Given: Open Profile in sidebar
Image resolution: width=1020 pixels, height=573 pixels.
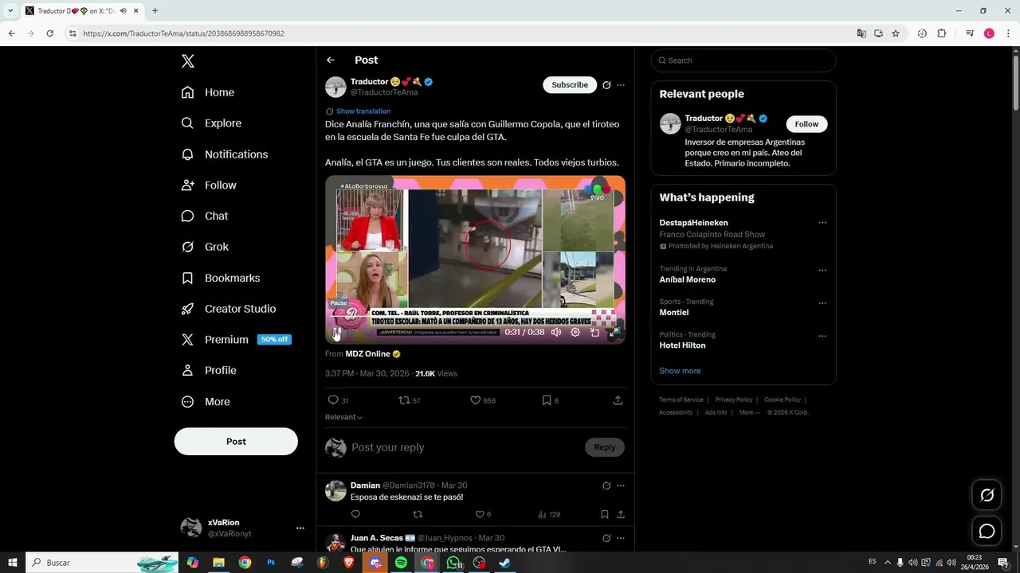Looking at the screenshot, I should tap(209, 371).
